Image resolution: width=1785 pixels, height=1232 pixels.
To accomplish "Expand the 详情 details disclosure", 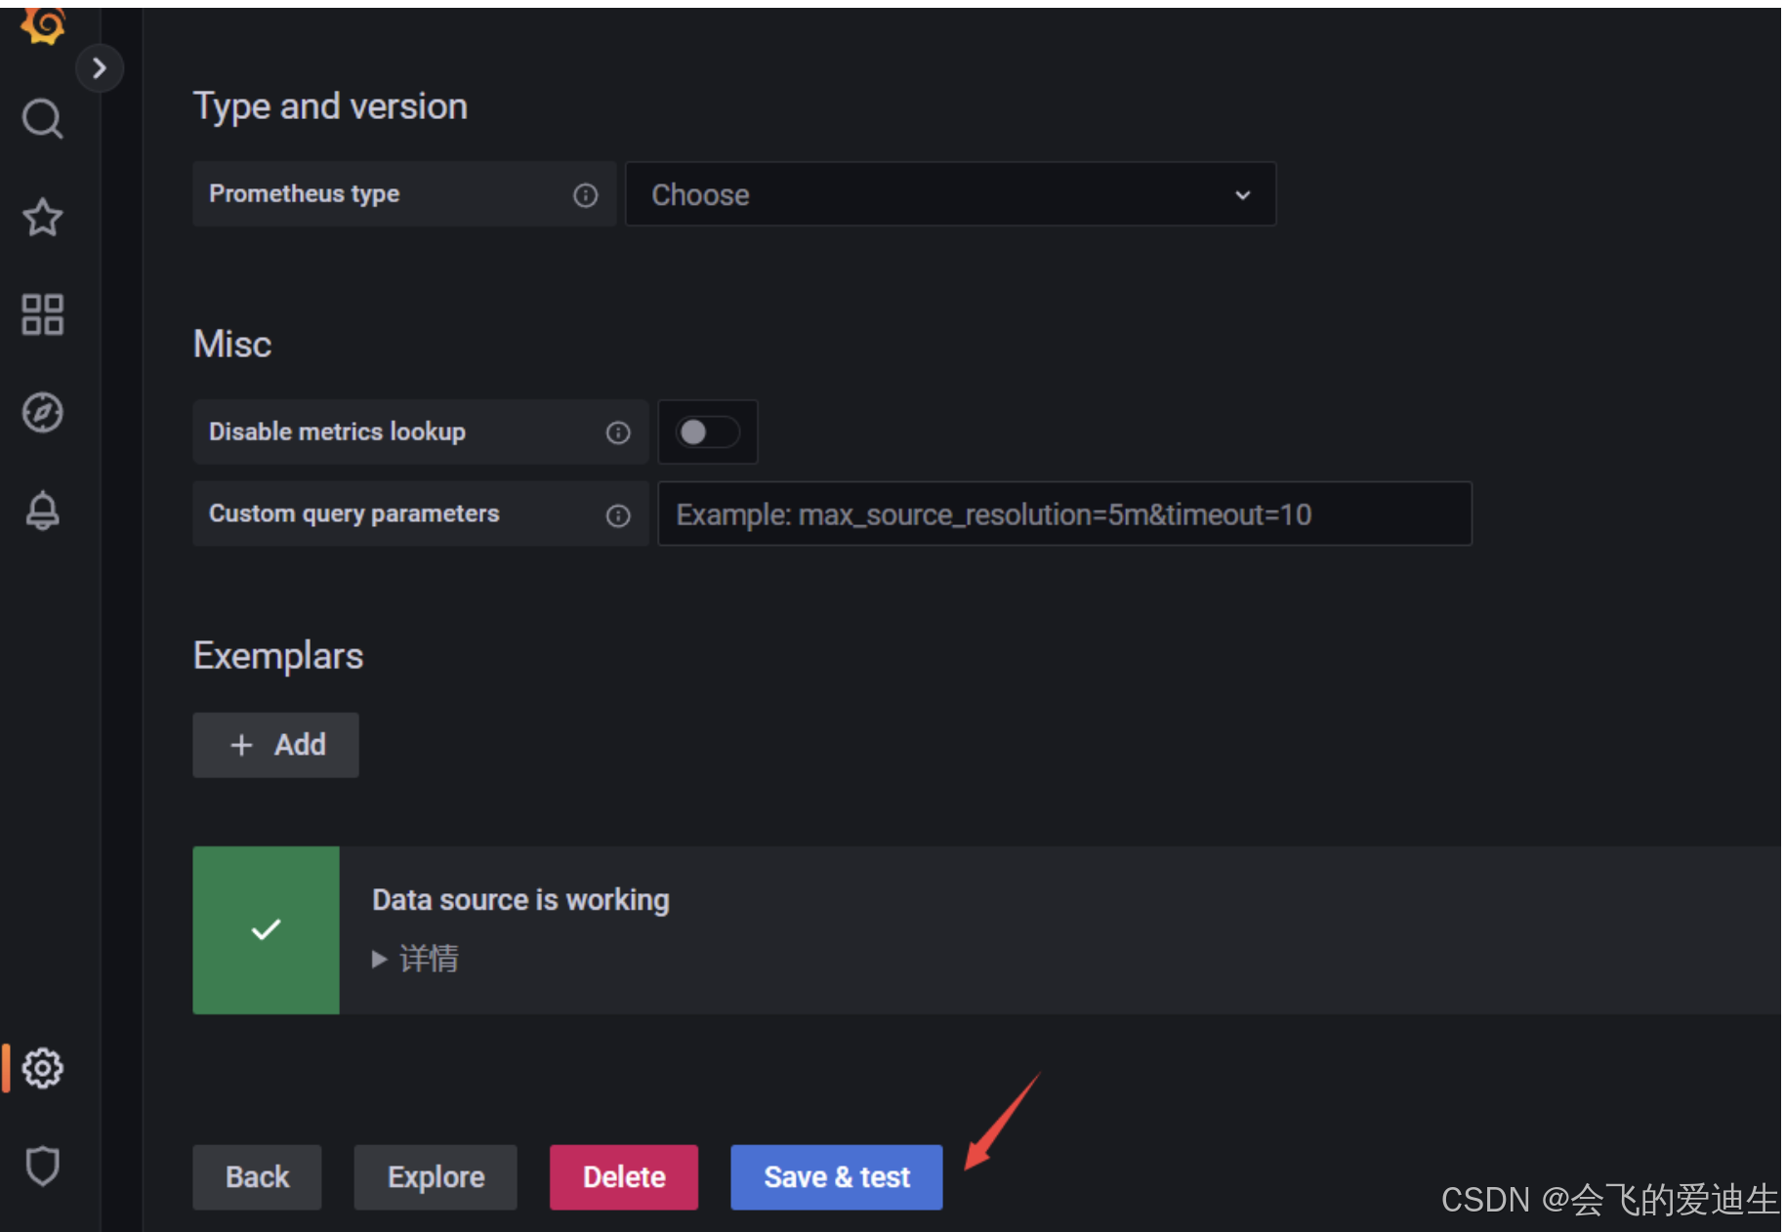I will tap(416, 959).
